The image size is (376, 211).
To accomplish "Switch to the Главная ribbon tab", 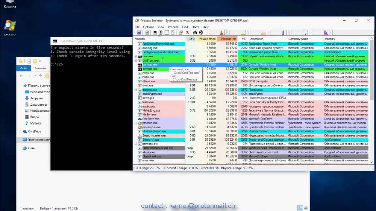I will [40, 68].
